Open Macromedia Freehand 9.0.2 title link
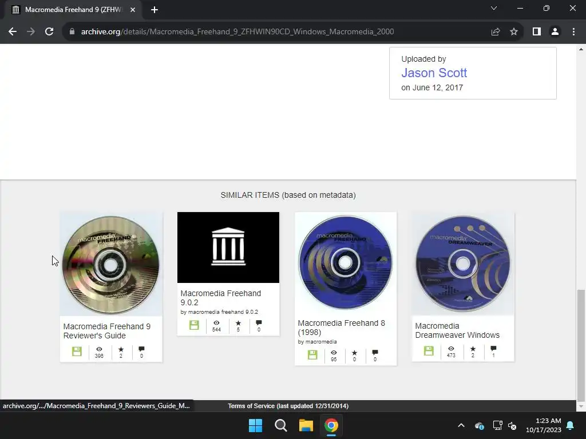 (221, 298)
